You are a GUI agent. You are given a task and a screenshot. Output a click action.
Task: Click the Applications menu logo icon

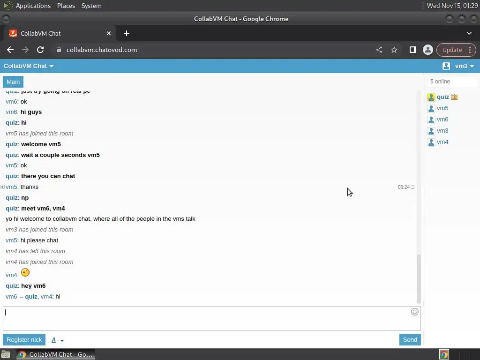point(7,6)
